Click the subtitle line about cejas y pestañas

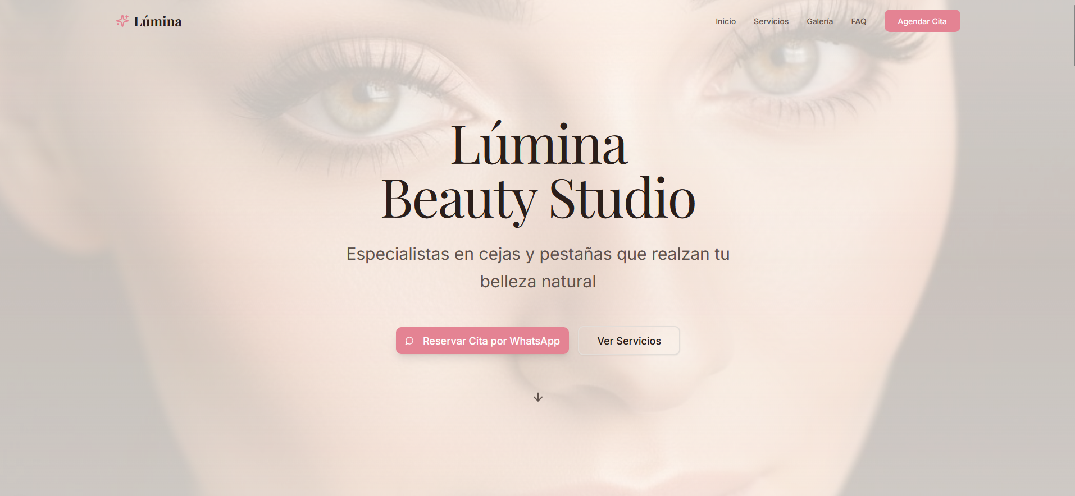click(538, 254)
